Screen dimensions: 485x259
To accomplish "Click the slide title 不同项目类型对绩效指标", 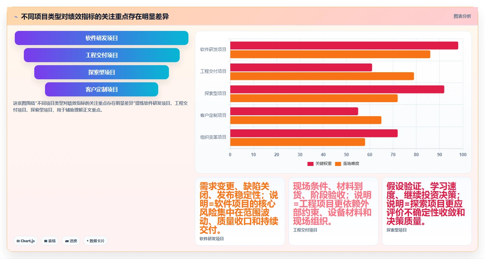I will pyautogui.click(x=95, y=16).
